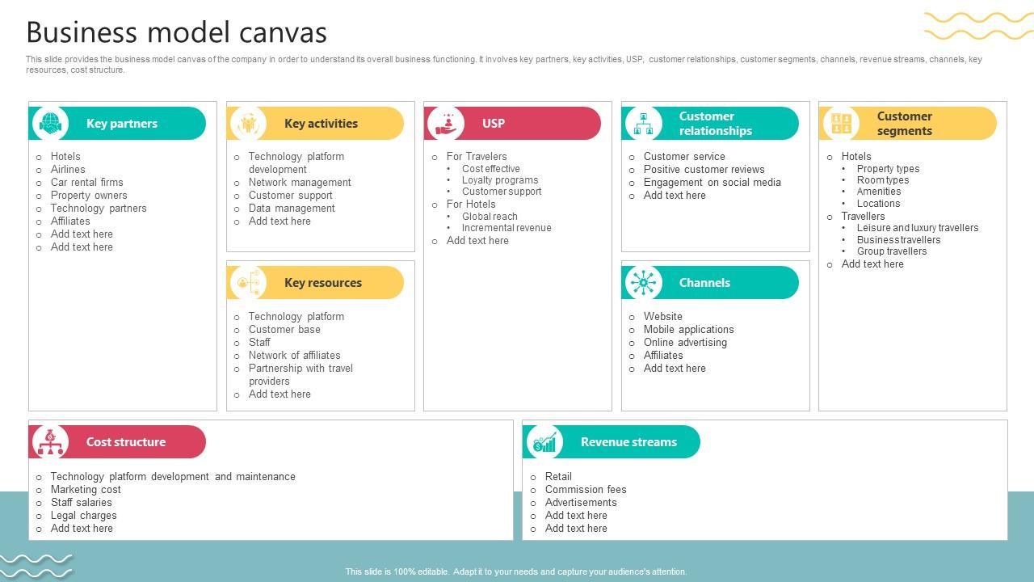Select the Key resources icon
Image resolution: width=1034 pixels, height=582 pixels.
[x=248, y=283]
